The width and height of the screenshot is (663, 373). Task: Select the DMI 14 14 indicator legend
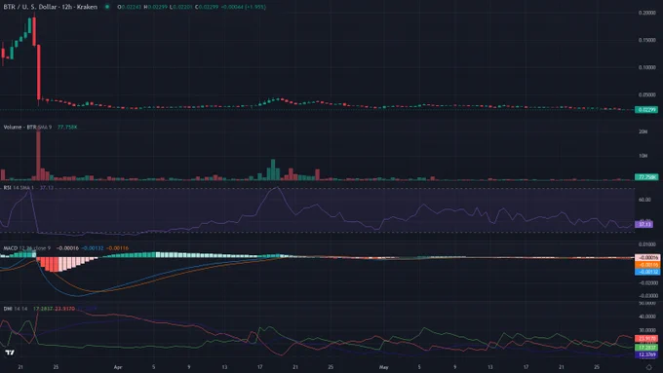(x=16, y=309)
